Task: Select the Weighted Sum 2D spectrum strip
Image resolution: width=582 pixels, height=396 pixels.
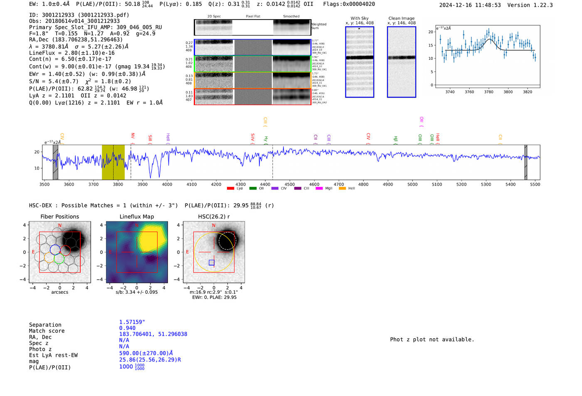Action: [x=253, y=27]
